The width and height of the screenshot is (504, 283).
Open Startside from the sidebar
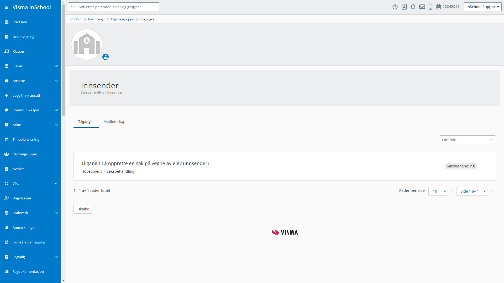pyautogui.click(x=20, y=22)
